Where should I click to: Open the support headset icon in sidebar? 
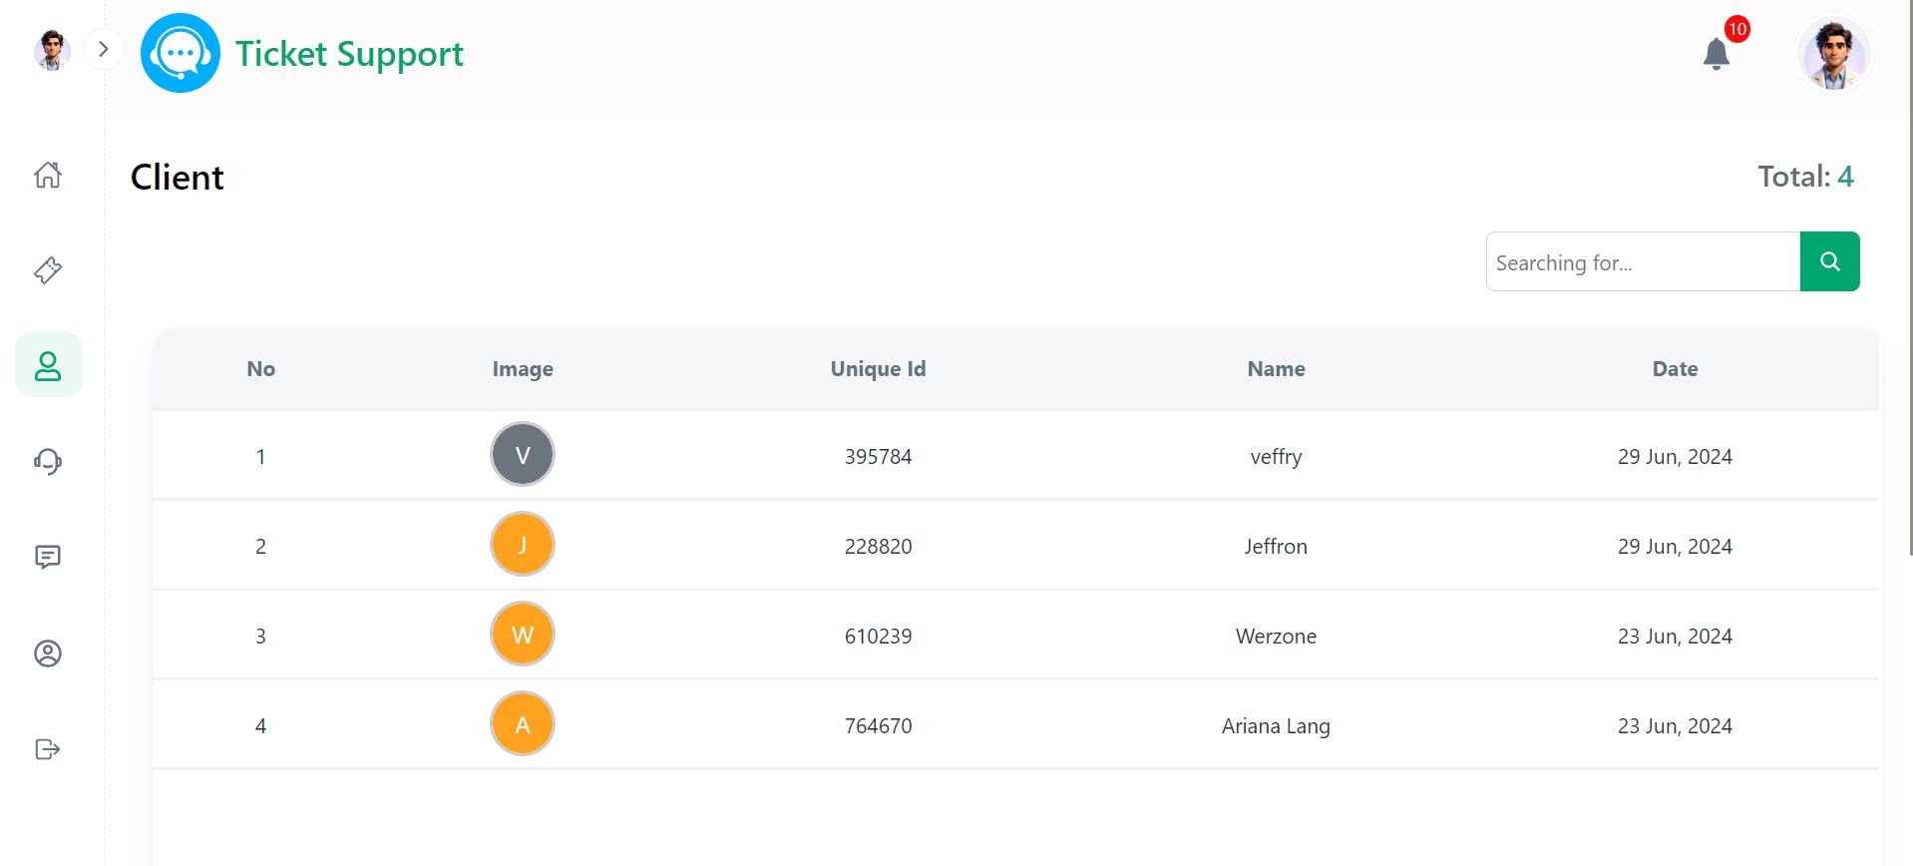point(48,461)
